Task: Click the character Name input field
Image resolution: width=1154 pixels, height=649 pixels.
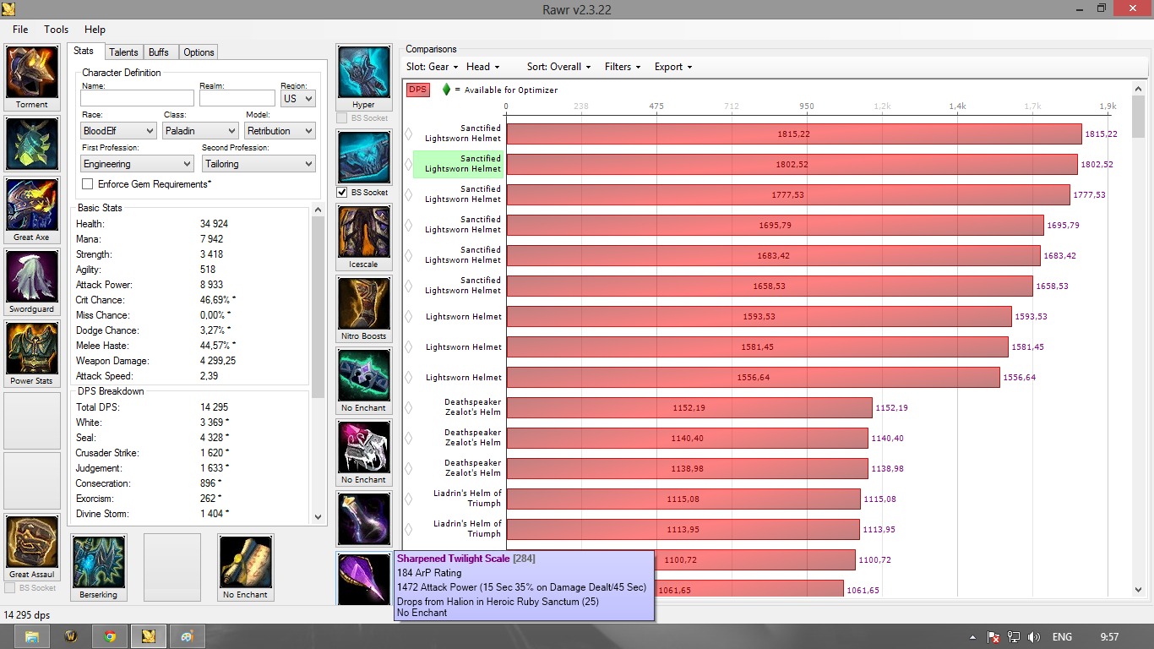Action: (137, 99)
